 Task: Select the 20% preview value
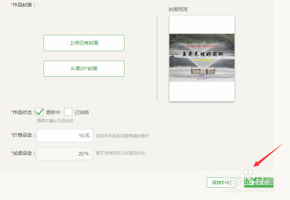point(83,153)
